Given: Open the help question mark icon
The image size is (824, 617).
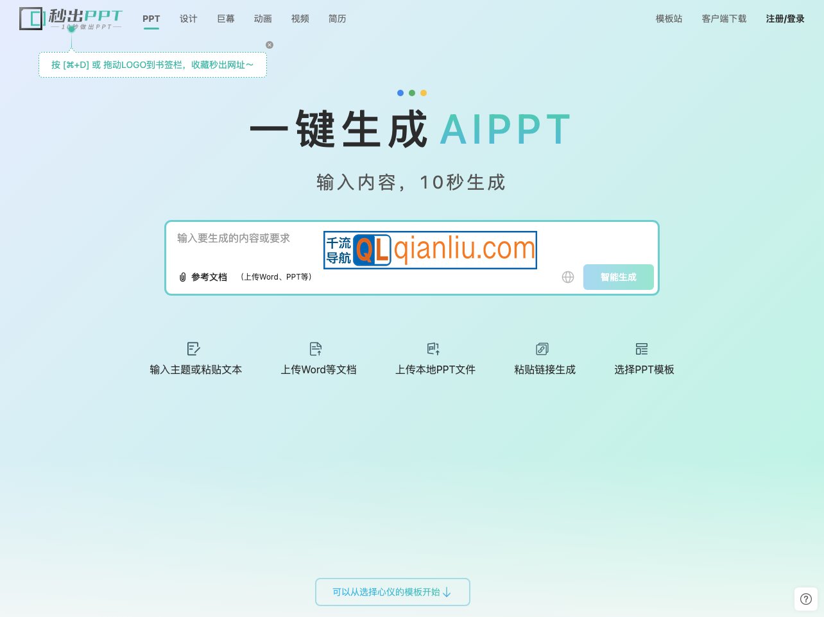Looking at the screenshot, I should tap(806, 598).
